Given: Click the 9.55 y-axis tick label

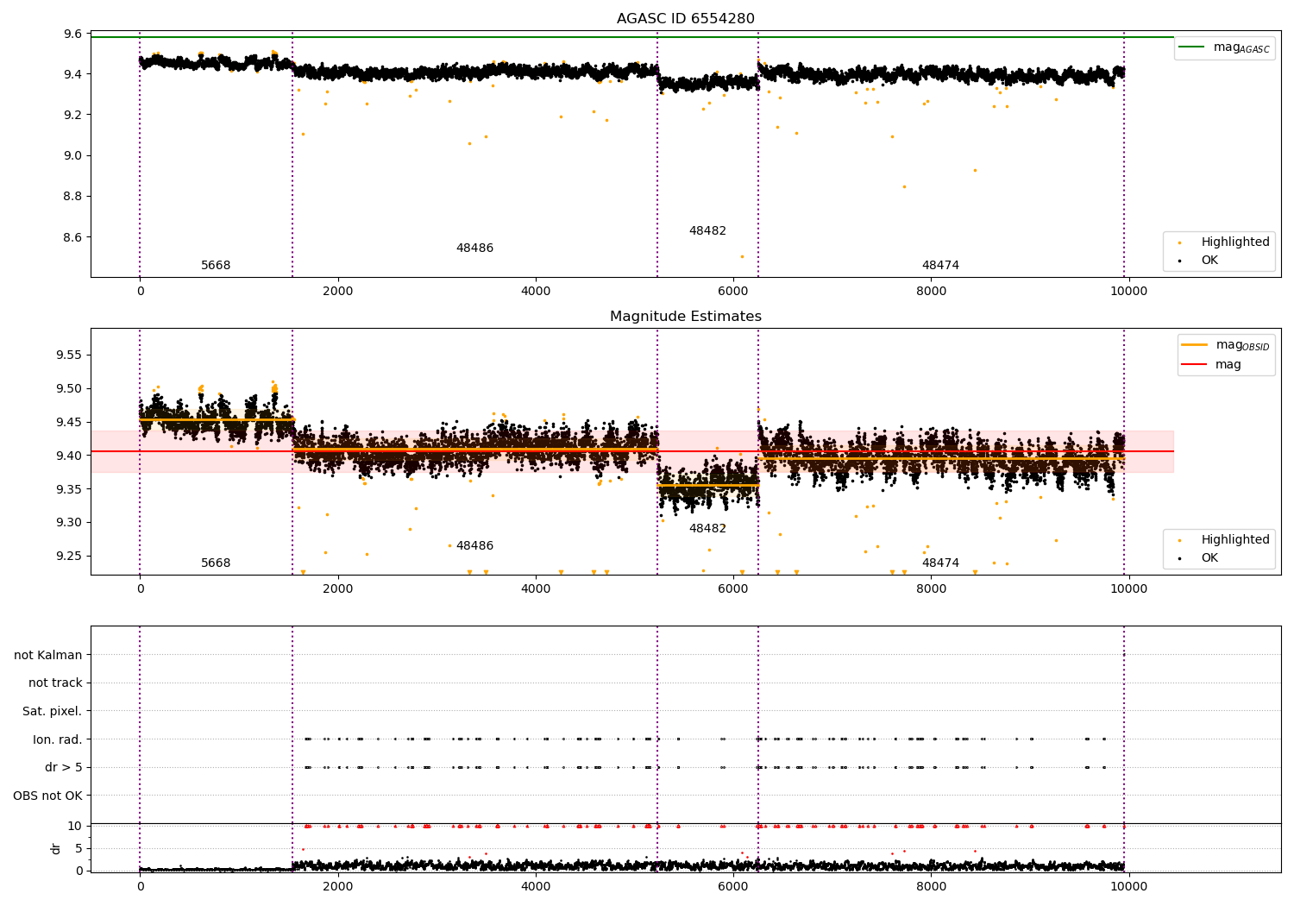Looking at the screenshot, I should coord(69,355).
